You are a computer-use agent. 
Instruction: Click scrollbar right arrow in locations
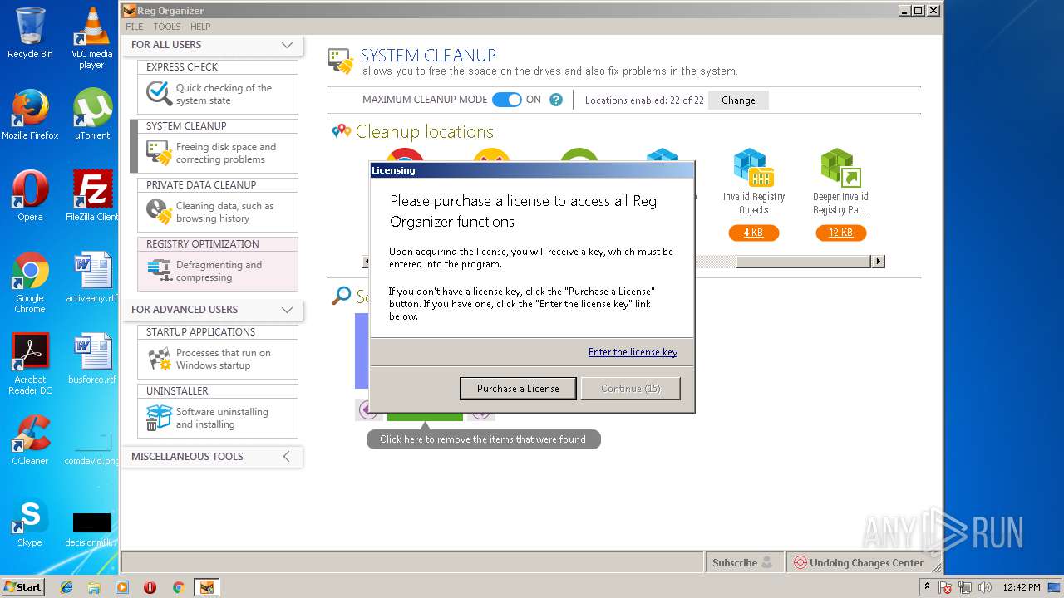click(x=878, y=262)
